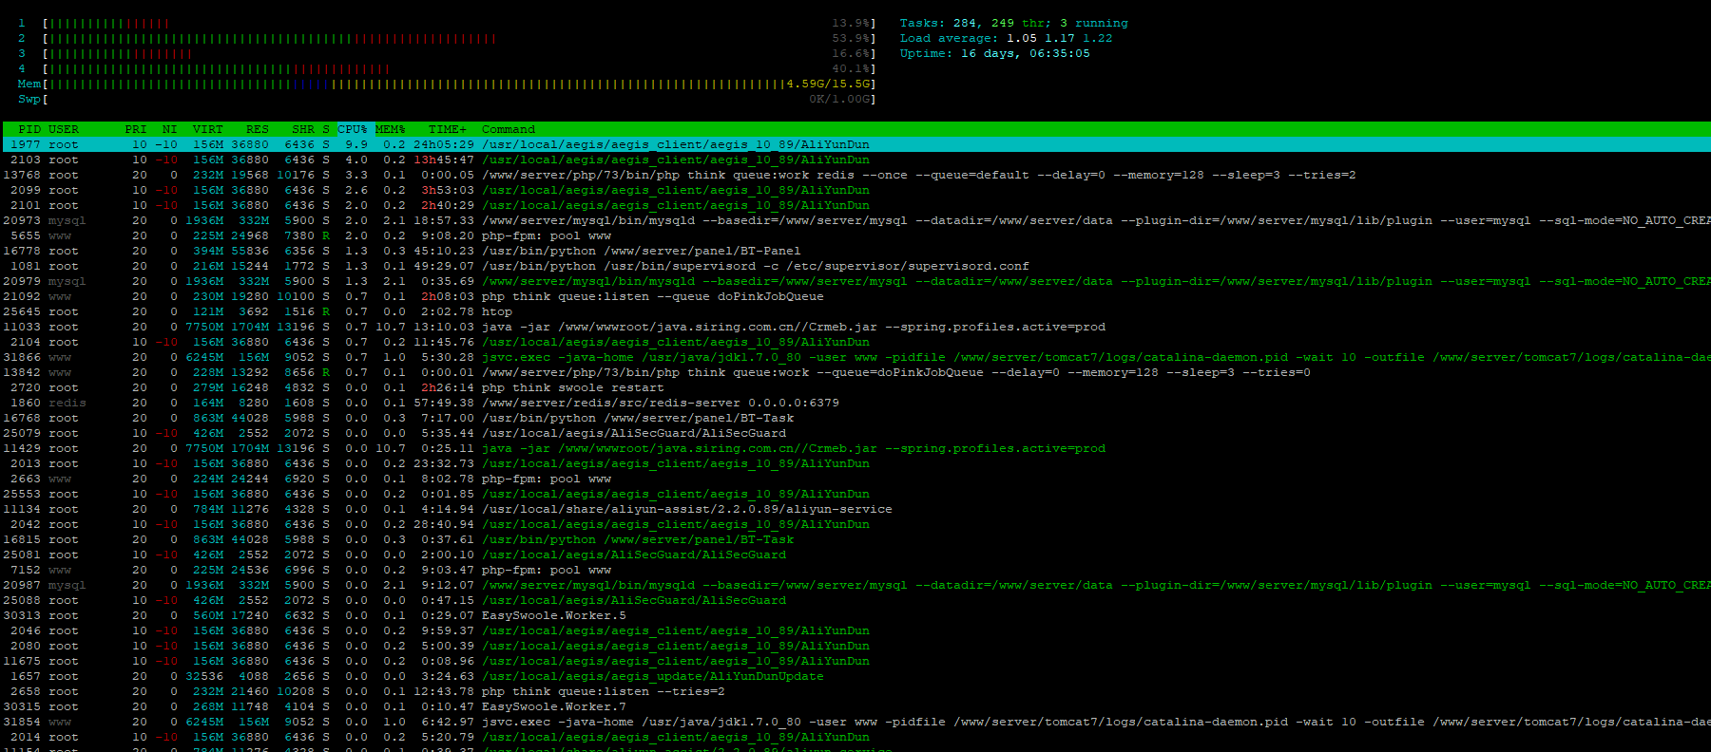
Task: Click the NI column header
Action: click(169, 129)
